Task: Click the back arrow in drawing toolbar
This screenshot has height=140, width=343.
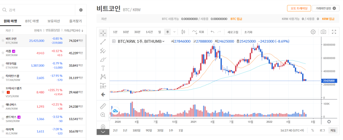Action: tap(103, 95)
